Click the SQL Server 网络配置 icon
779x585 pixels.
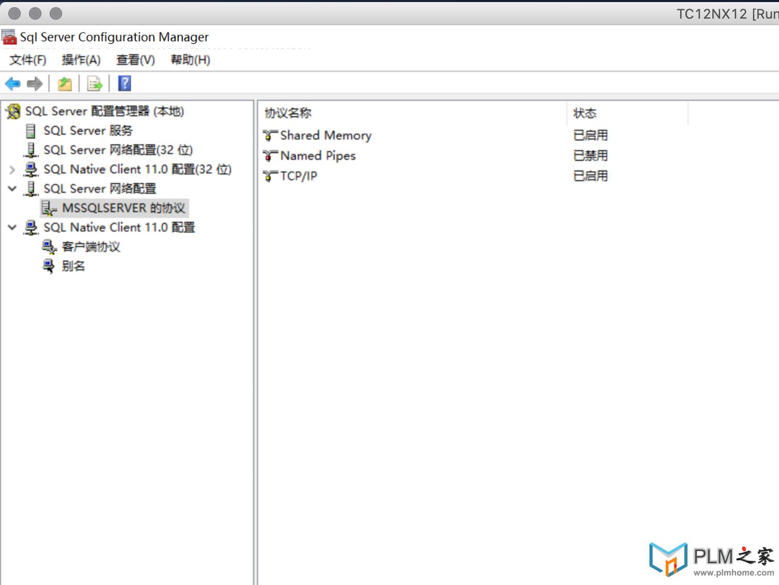coord(31,189)
